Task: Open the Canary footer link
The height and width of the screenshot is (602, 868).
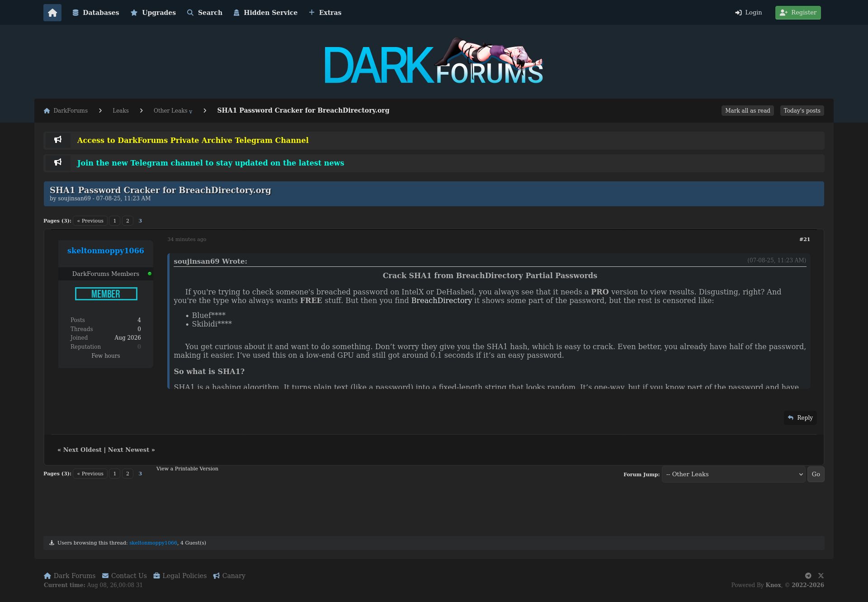Action: pos(229,576)
